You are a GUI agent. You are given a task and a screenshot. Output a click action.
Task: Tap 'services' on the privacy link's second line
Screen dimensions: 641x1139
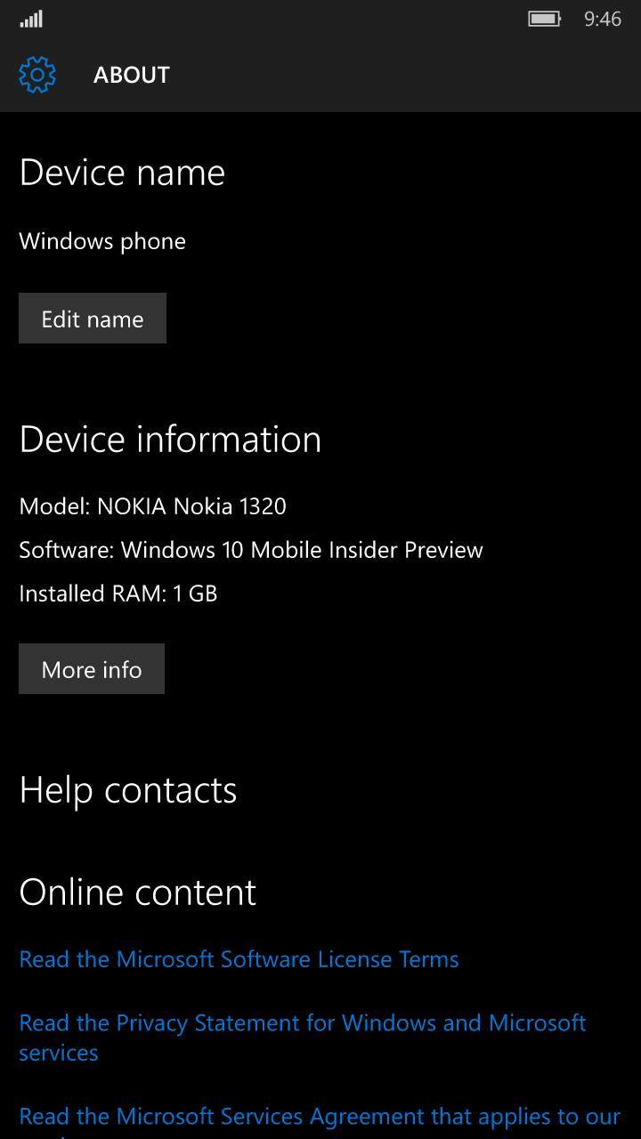pos(59,1054)
